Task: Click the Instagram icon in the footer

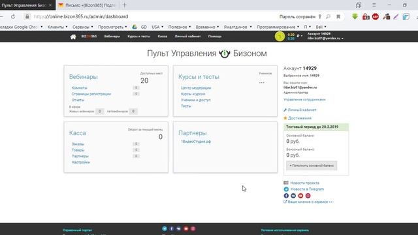Action: (x=193, y=228)
